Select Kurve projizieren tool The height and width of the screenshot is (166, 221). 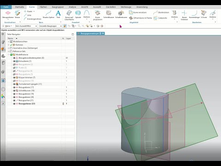[98, 15]
